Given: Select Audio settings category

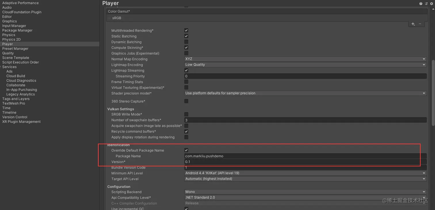Looking at the screenshot, I should 7,7.
